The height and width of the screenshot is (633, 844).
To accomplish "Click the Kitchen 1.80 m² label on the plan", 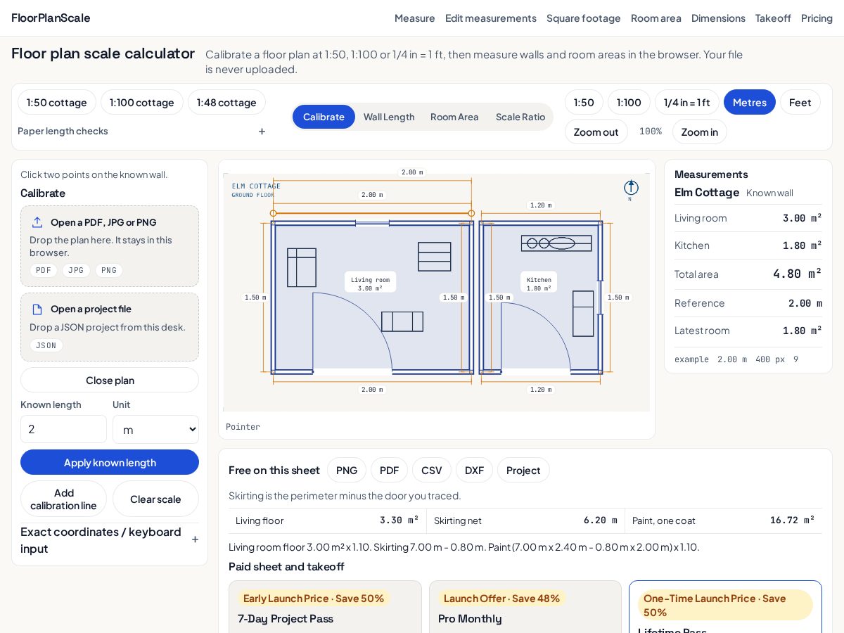I will [539, 283].
